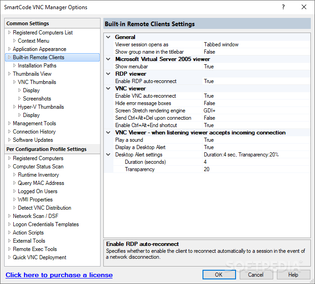This screenshot has width=315, height=284.
Task: Edit Duration (seconds) value field
Action: click(256, 162)
